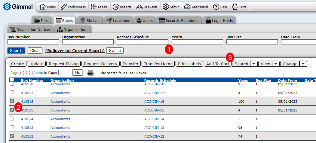This screenshot has width=316, height=143.
Task: Click the Request Pickup button
Action: coord(64,64)
